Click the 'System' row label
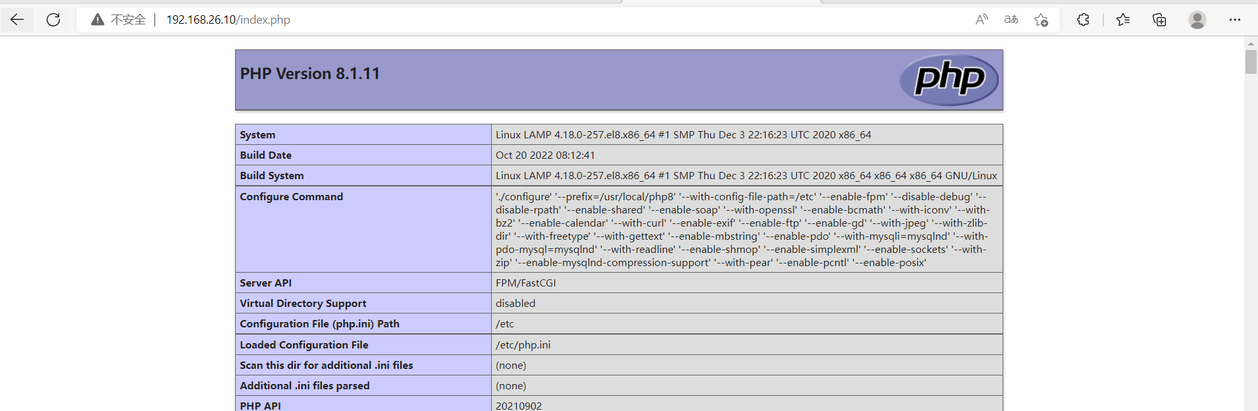1258x411 pixels. pyautogui.click(x=257, y=134)
